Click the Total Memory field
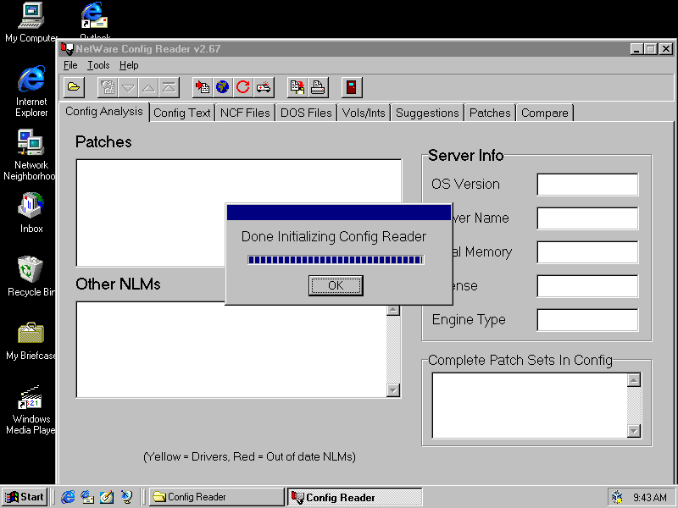678x508 pixels. point(587,251)
